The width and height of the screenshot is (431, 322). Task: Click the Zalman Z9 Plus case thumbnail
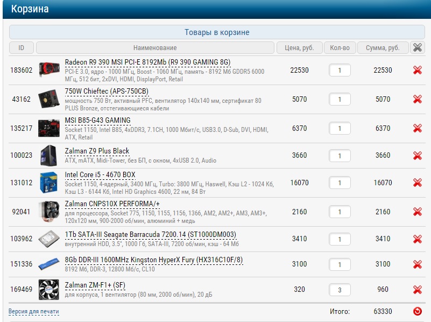click(x=49, y=156)
